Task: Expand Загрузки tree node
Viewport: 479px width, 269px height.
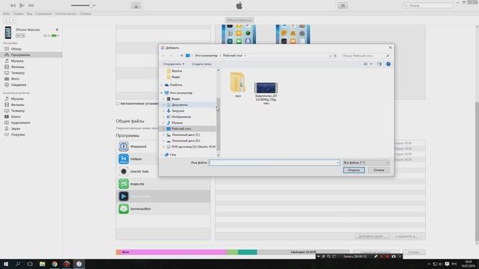Action: click(164, 111)
